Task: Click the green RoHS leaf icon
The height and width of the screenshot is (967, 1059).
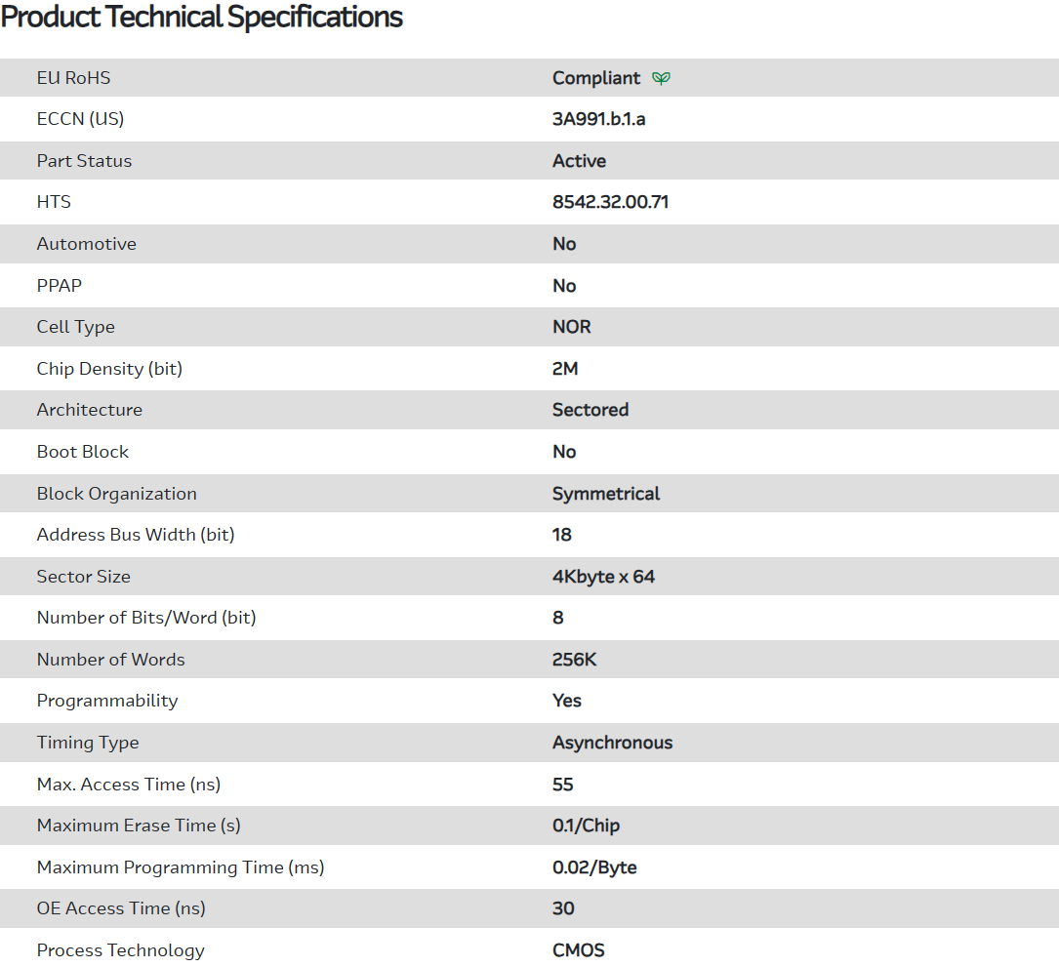Action: pos(661,78)
